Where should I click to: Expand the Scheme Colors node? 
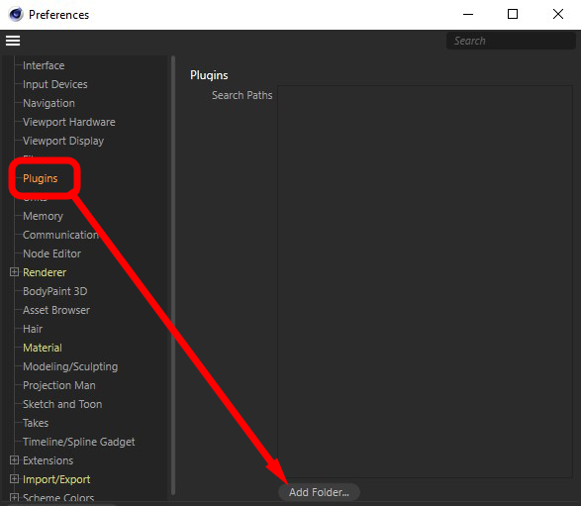14,497
